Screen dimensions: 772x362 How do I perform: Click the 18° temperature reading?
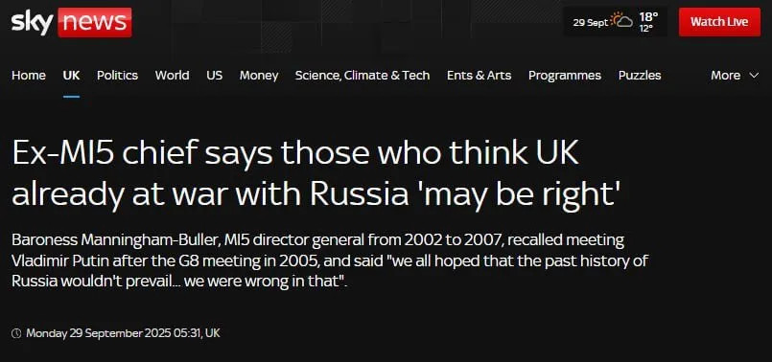(648, 17)
